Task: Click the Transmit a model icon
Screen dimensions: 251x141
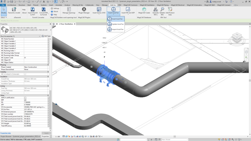Action: tap(14, 10)
